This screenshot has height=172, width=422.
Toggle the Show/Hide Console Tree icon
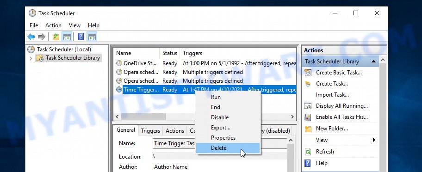67,37
